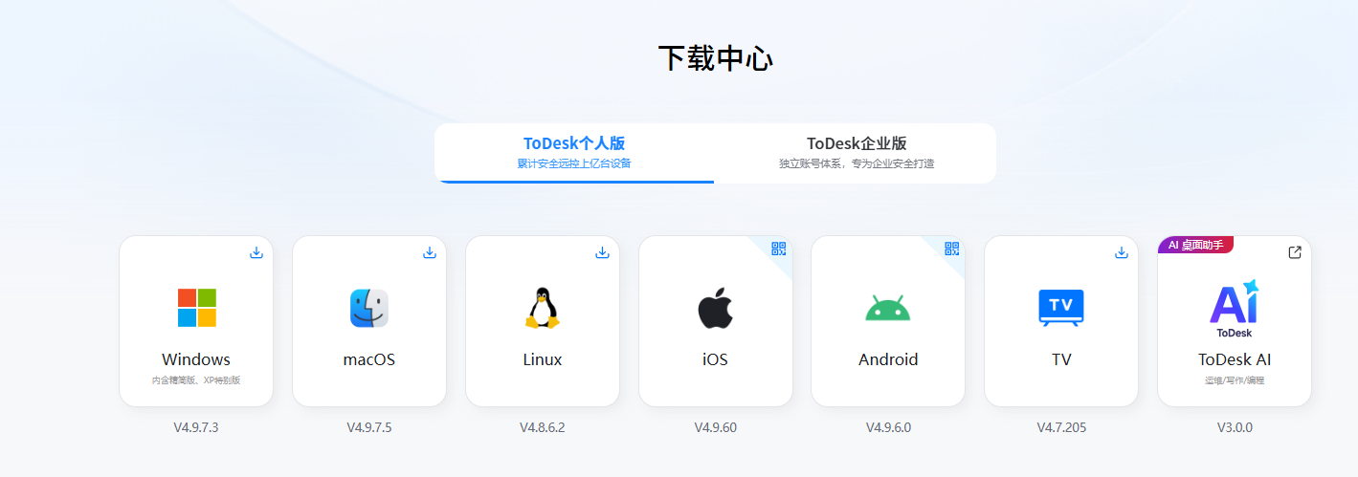Click the blue TV screen logo
This screenshot has width=1358, height=477.
tap(1061, 308)
